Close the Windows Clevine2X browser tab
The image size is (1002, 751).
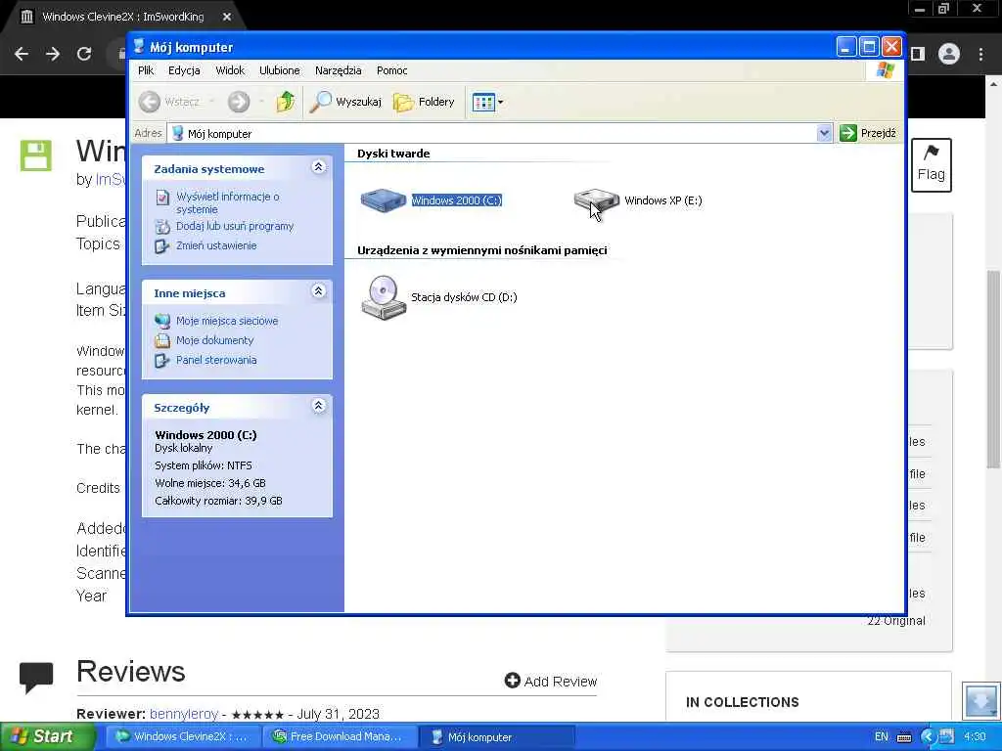[227, 17]
